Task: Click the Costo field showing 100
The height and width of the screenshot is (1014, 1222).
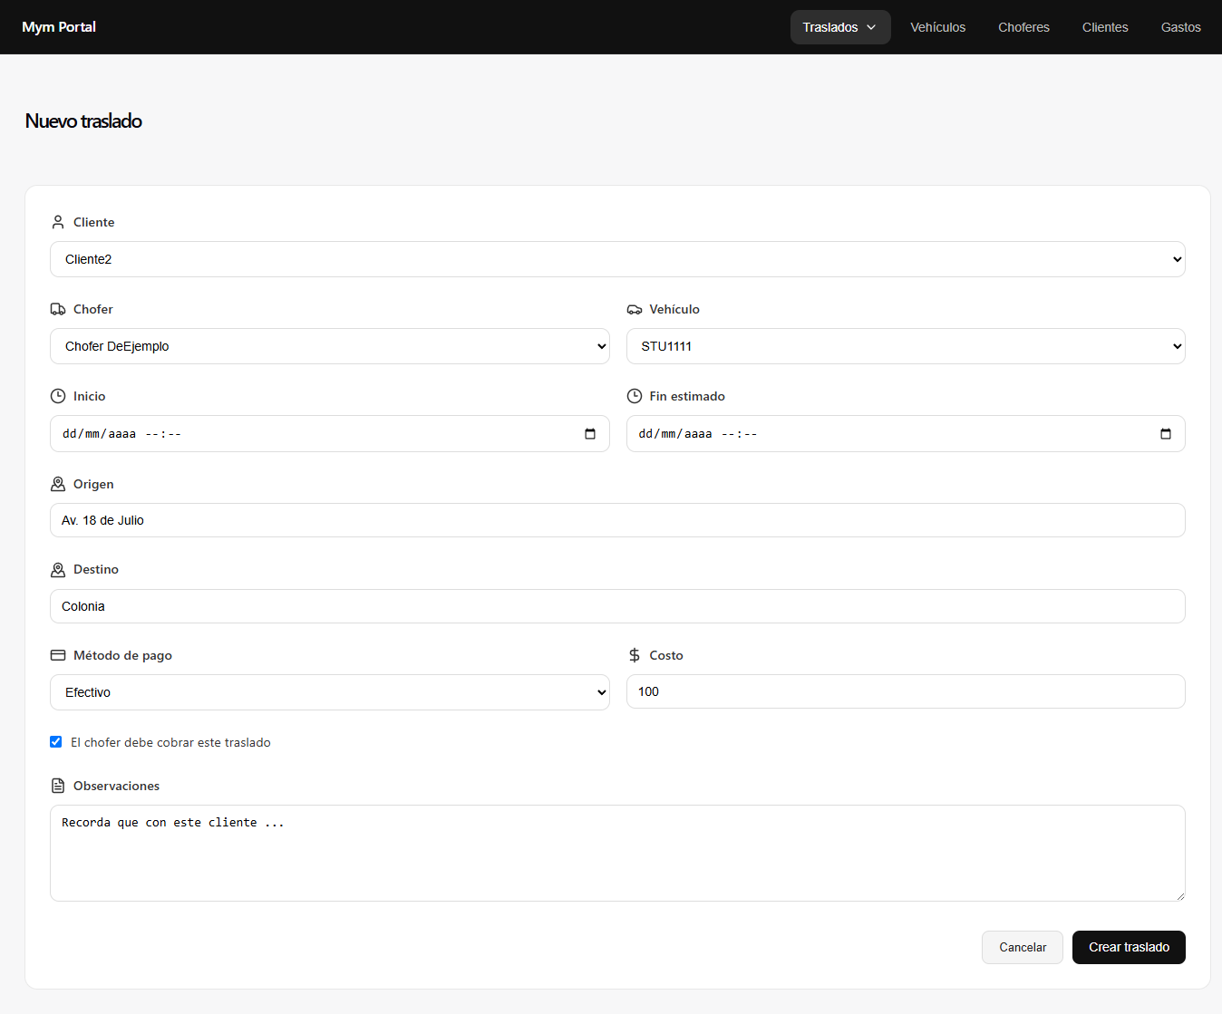Action: tap(906, 691)
